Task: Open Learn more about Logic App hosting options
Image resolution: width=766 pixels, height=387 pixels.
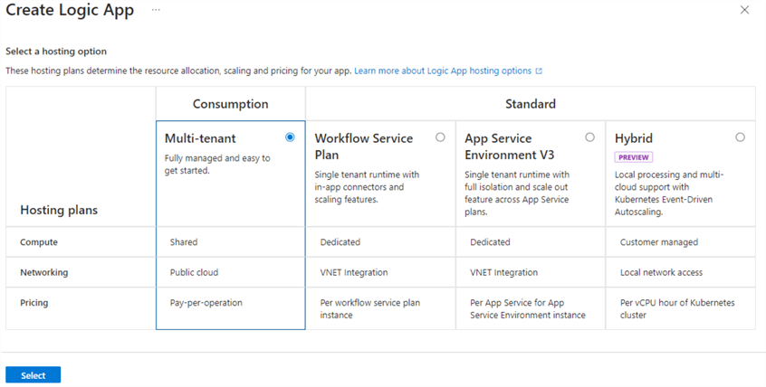Action: click(x=443, y=71)
